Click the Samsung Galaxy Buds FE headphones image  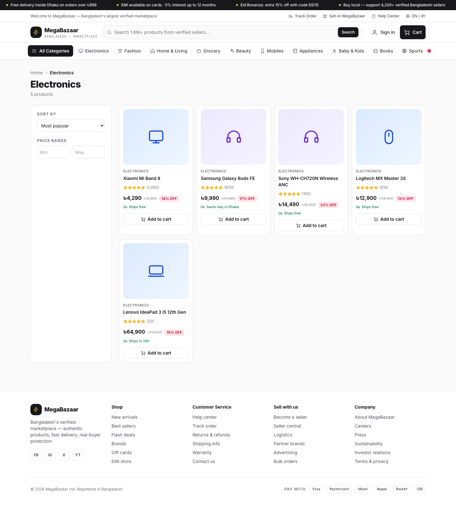pyautogui.click(x=233, y=137)
